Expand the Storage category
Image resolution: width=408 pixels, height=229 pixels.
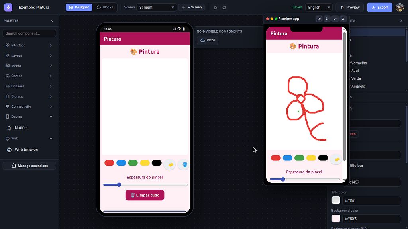pyautogui.click(x=29, y=96)
